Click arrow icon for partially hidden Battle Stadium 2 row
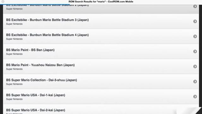This screenshot has width=202, height=114. pyautogui.click(x=195, y=6)
